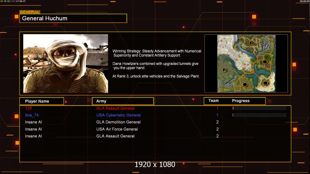Click GLA Demolition General army entry
Screen dimensions: 310x174
click(x=118, y=122)
